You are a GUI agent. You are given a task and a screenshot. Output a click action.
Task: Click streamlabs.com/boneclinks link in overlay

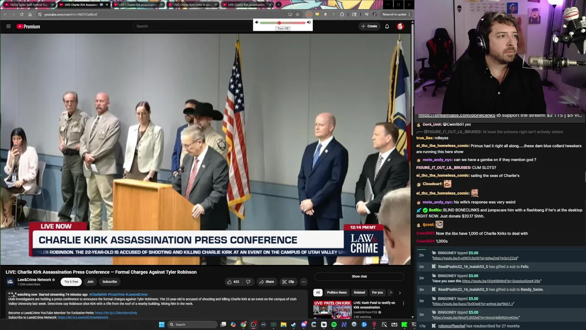tap(456, 115)
